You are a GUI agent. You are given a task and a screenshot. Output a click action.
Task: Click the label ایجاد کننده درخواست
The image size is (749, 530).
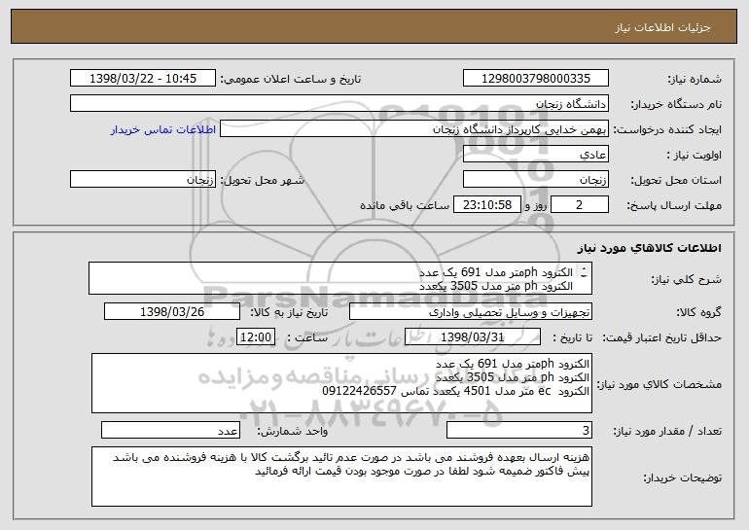pos(667,130)
